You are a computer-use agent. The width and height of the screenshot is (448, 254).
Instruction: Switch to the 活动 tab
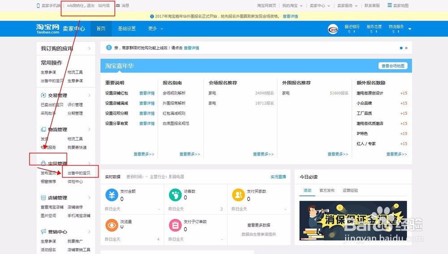pos(307,190)
